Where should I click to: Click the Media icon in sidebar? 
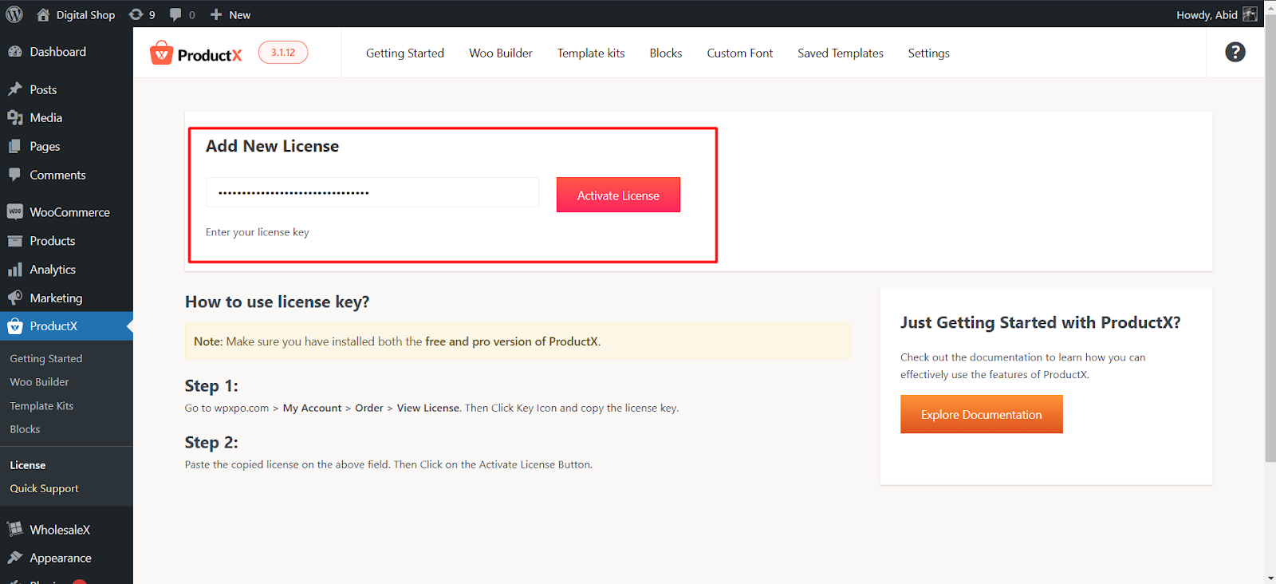(15, 118)
